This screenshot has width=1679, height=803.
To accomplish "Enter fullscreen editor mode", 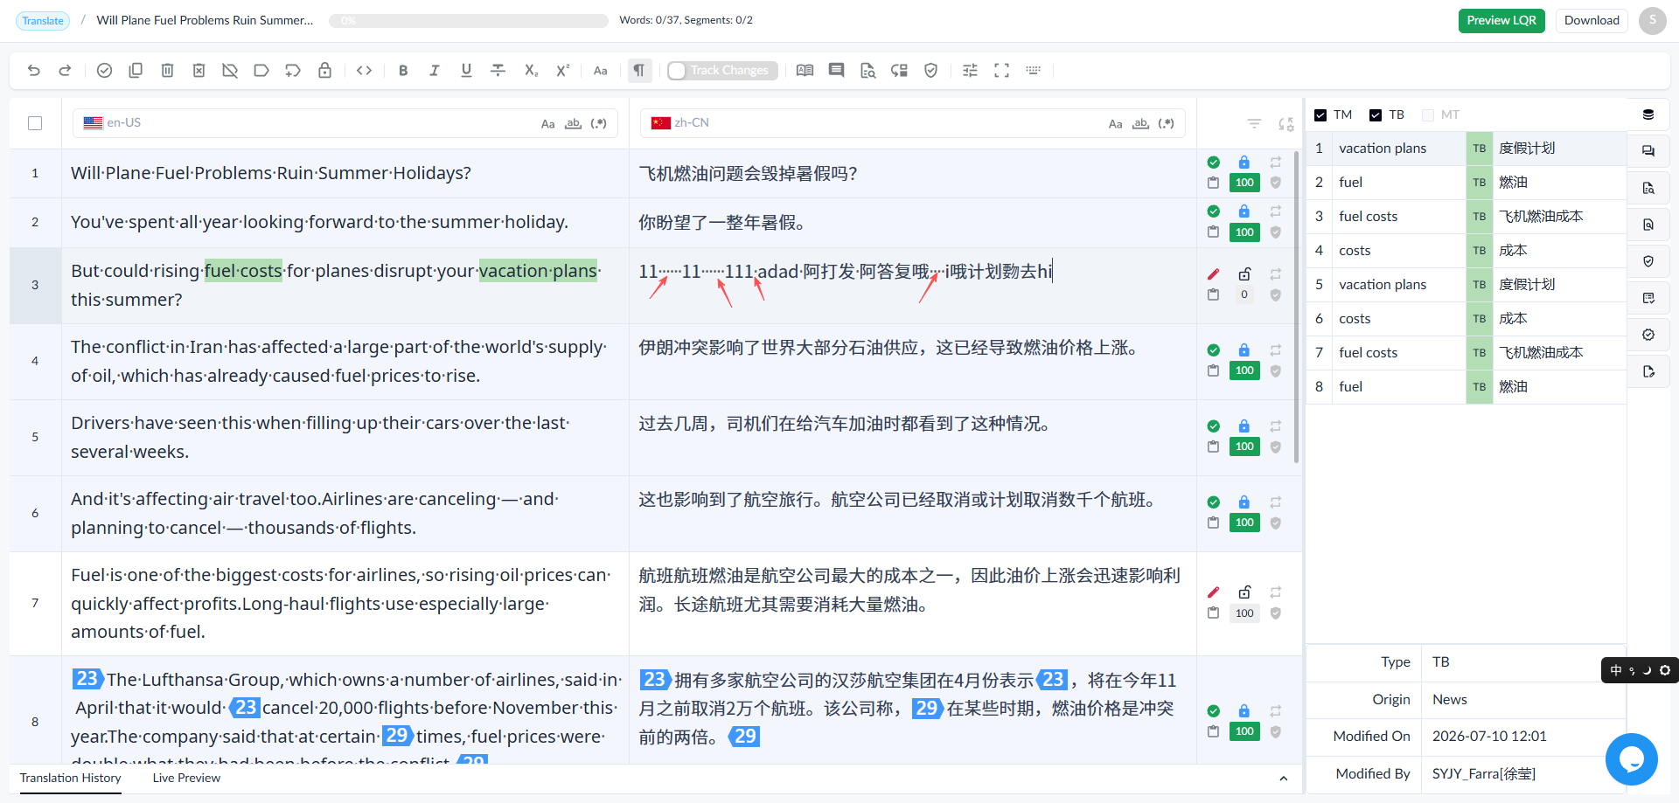I will 1001,71.
